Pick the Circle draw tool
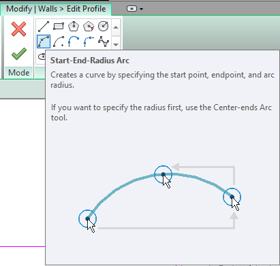 (104, 27)
